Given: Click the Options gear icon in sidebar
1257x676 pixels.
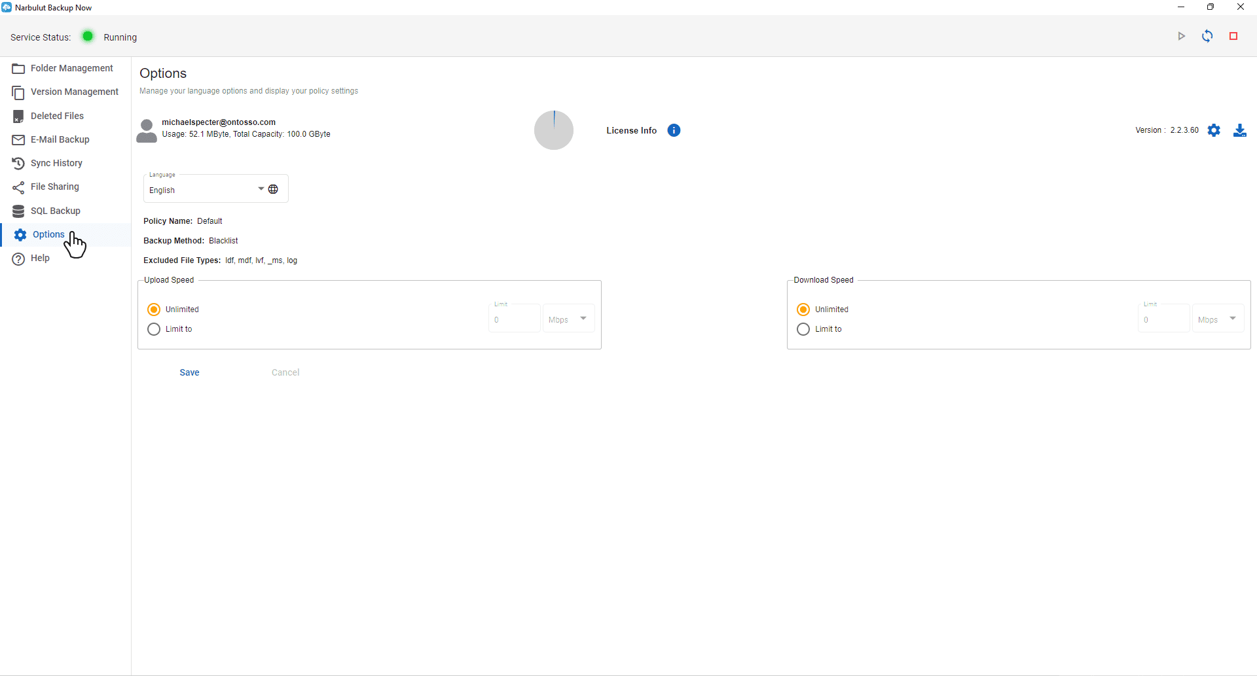Looking at the screenshot, I should pyautogui.click(x=20, y=235).
